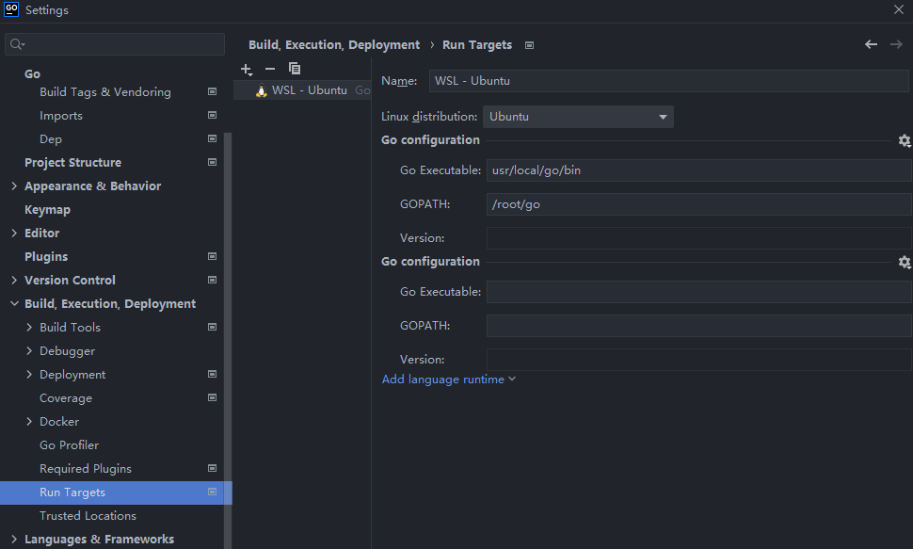The height and width of the screenshot is (549, 913).
Task: Open the Go Profiler settings page
Action: point(70,445)
